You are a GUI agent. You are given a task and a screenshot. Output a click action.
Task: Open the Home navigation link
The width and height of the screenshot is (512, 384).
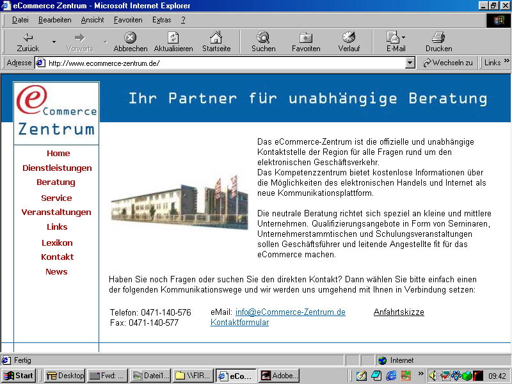pos(58,153)
